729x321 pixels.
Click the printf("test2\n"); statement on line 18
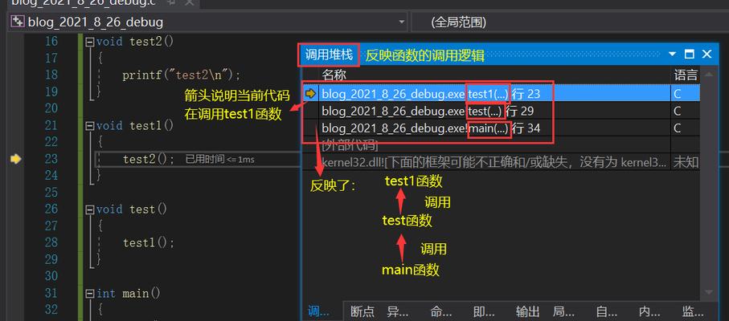click(182, 75)
